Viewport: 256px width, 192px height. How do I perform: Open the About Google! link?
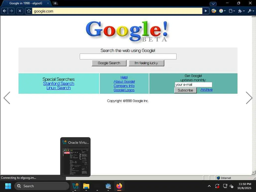pyautogui.click(x=124, y=81)
